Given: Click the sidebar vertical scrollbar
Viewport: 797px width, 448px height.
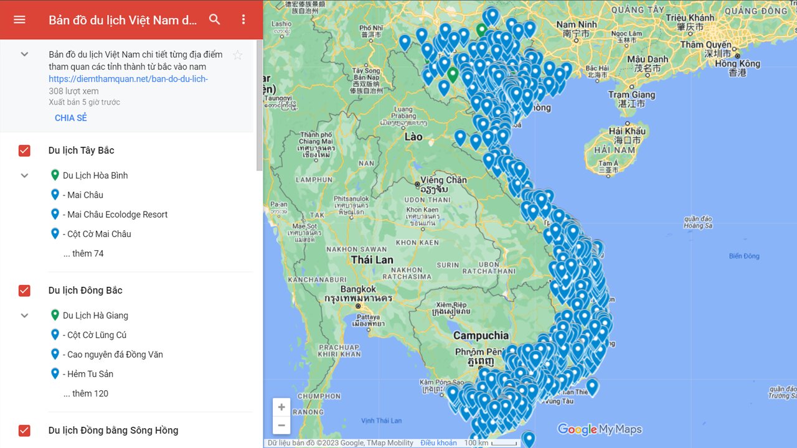Looking at the screenshot, I should pyautogui.click(x=259, y=106).
